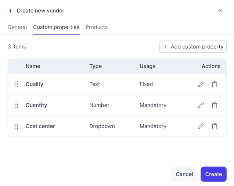The width and height of the screenshot is (234, 186).
Task: Grab the Quantity row drag handle
Action: [17, 105]
